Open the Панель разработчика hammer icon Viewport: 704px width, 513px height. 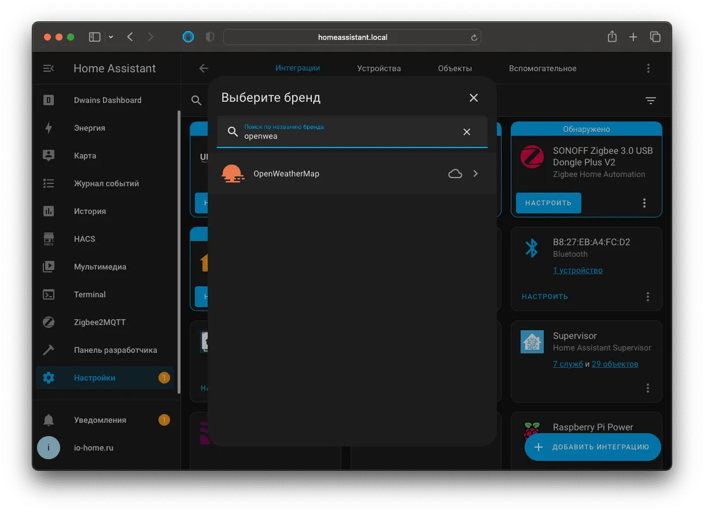(49, 350)
